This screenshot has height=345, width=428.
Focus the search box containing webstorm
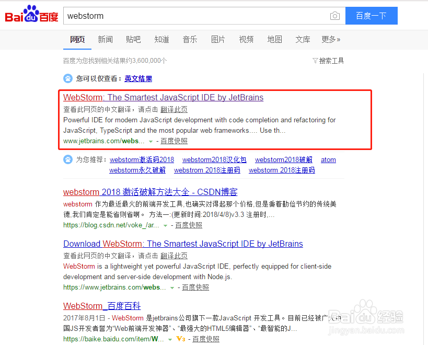196,16
